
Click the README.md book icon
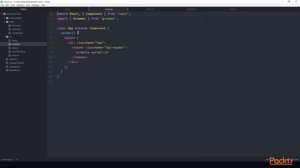(7, 70)
